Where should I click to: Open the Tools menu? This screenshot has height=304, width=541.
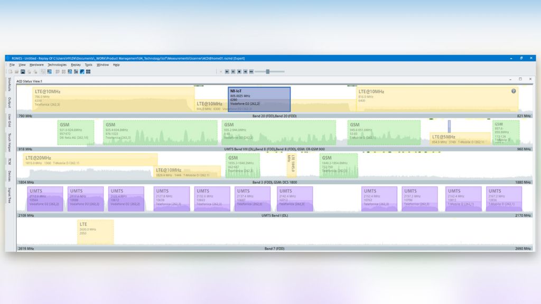(x=88, y=64)
